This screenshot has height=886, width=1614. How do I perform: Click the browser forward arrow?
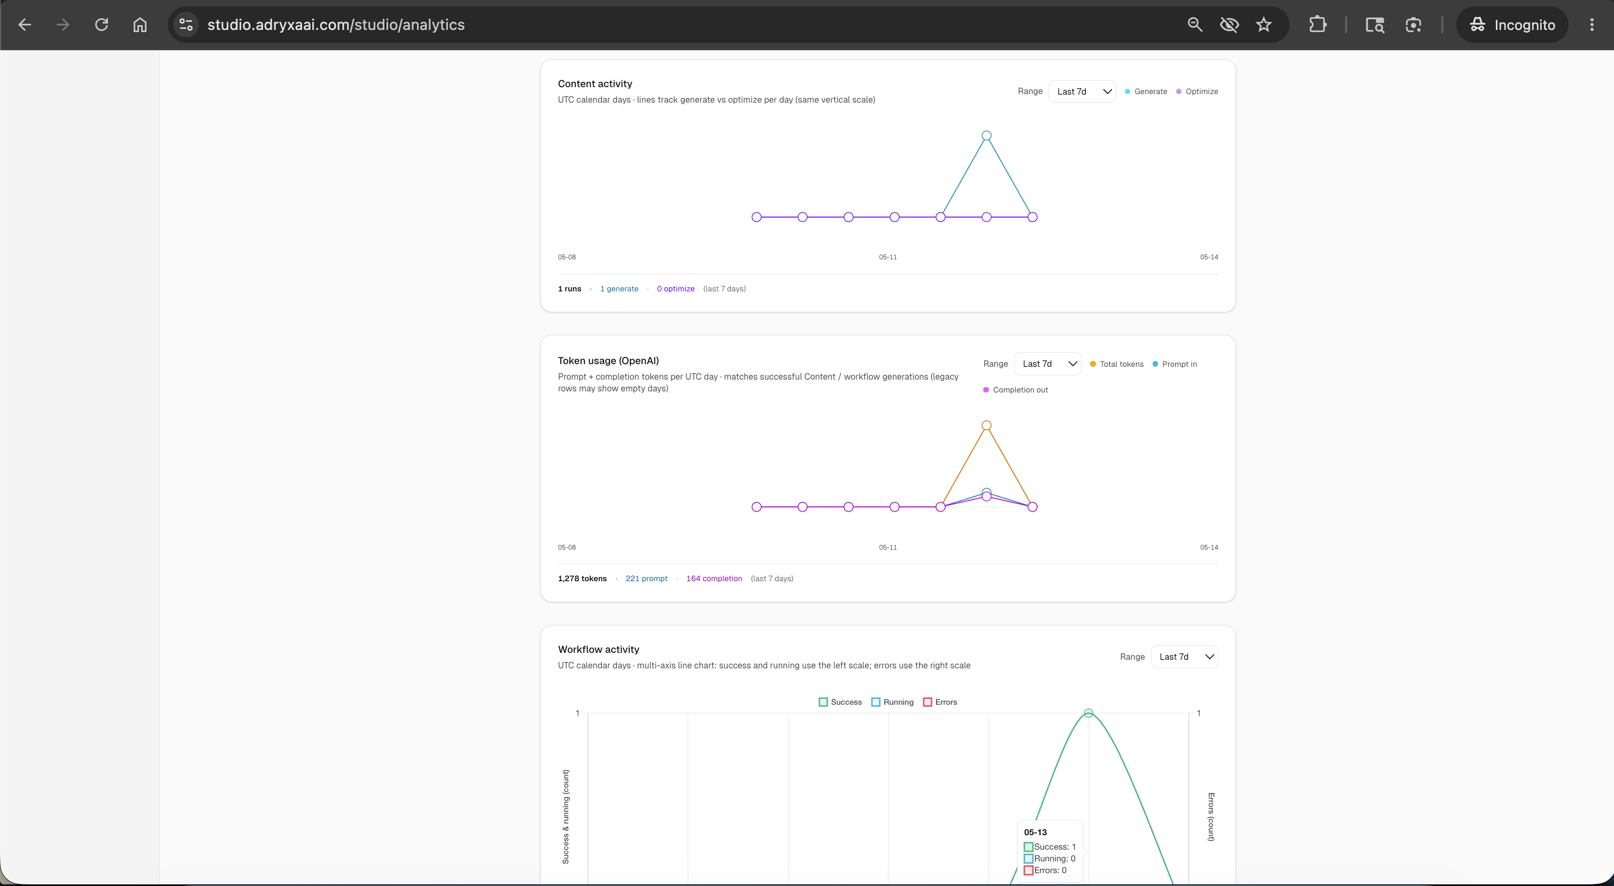point(63,25)
